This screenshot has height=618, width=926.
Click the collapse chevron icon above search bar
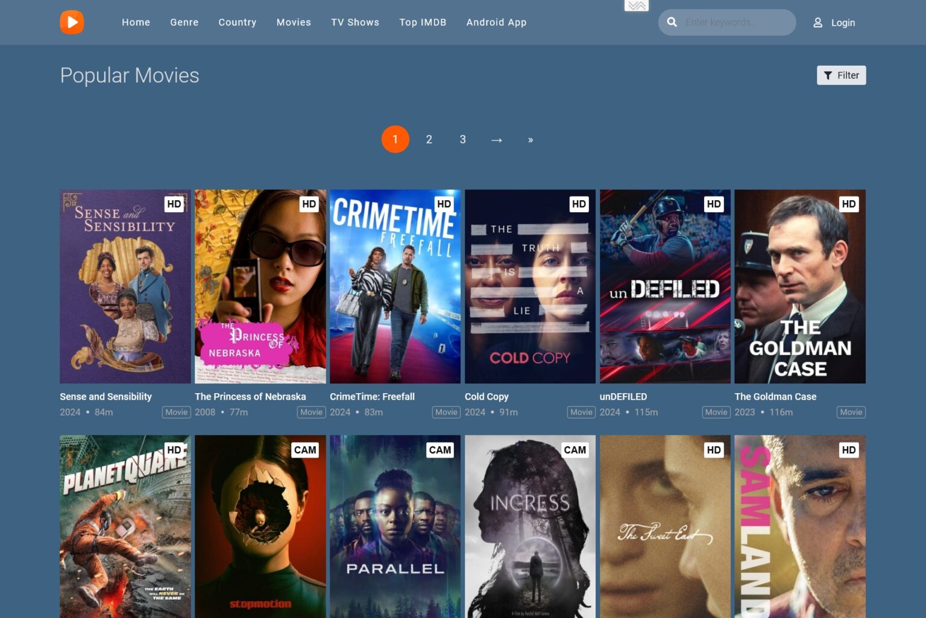coord(636,6)
